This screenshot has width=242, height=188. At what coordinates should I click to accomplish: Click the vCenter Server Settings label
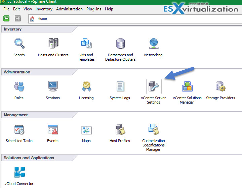(x=153, y=100)
